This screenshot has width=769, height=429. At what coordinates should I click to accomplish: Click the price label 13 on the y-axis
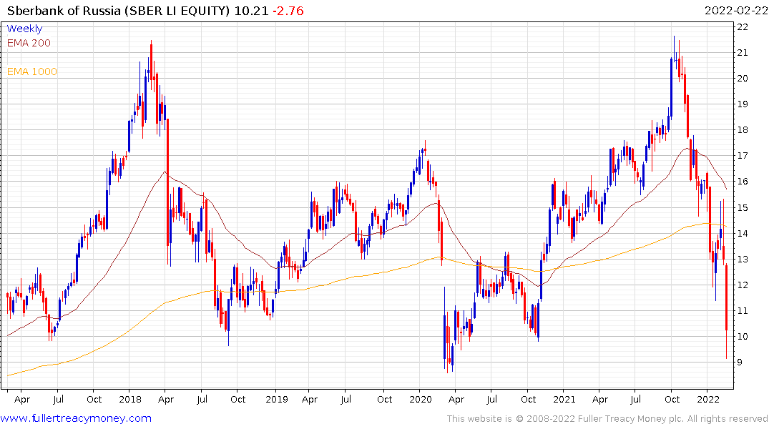(743, 259)
